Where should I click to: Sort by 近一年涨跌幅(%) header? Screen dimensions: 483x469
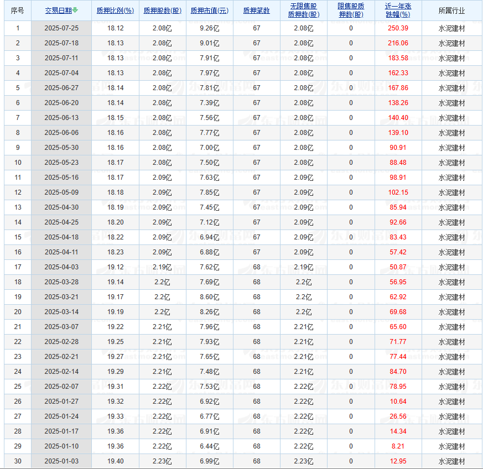coord(398,11)
